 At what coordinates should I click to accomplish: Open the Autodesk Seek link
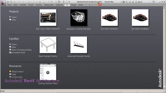[18, 52]
